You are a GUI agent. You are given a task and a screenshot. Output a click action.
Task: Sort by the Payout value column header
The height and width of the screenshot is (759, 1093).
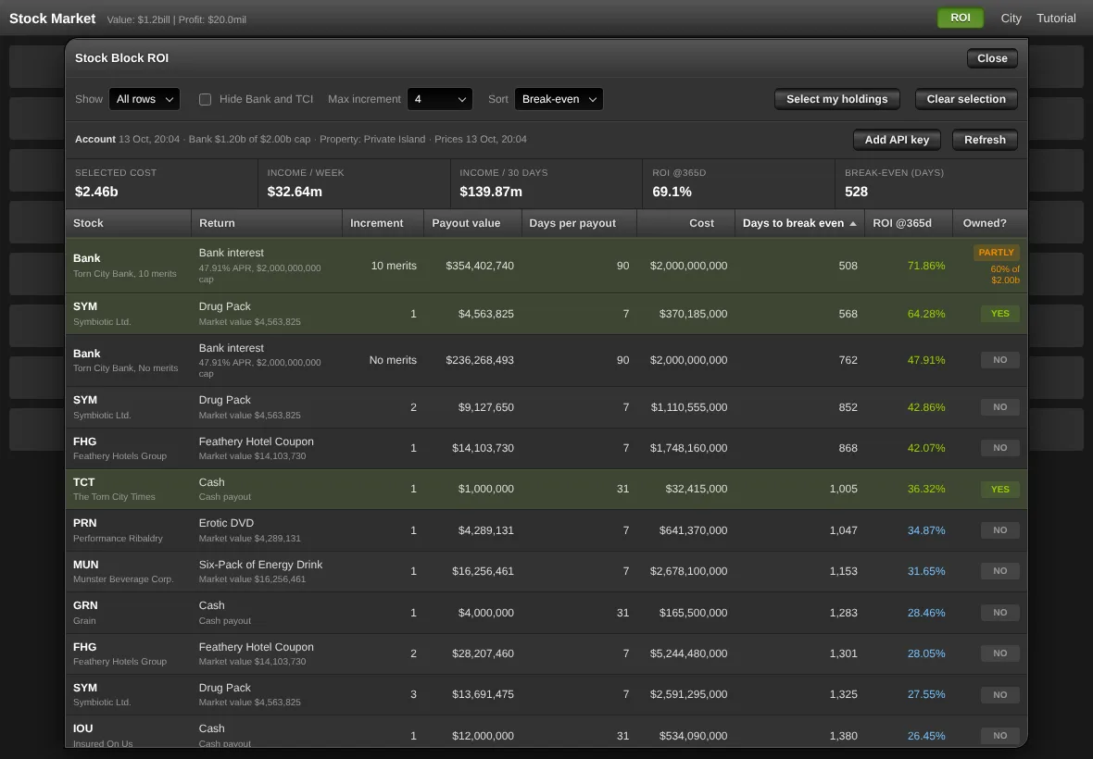pos(472,223)
